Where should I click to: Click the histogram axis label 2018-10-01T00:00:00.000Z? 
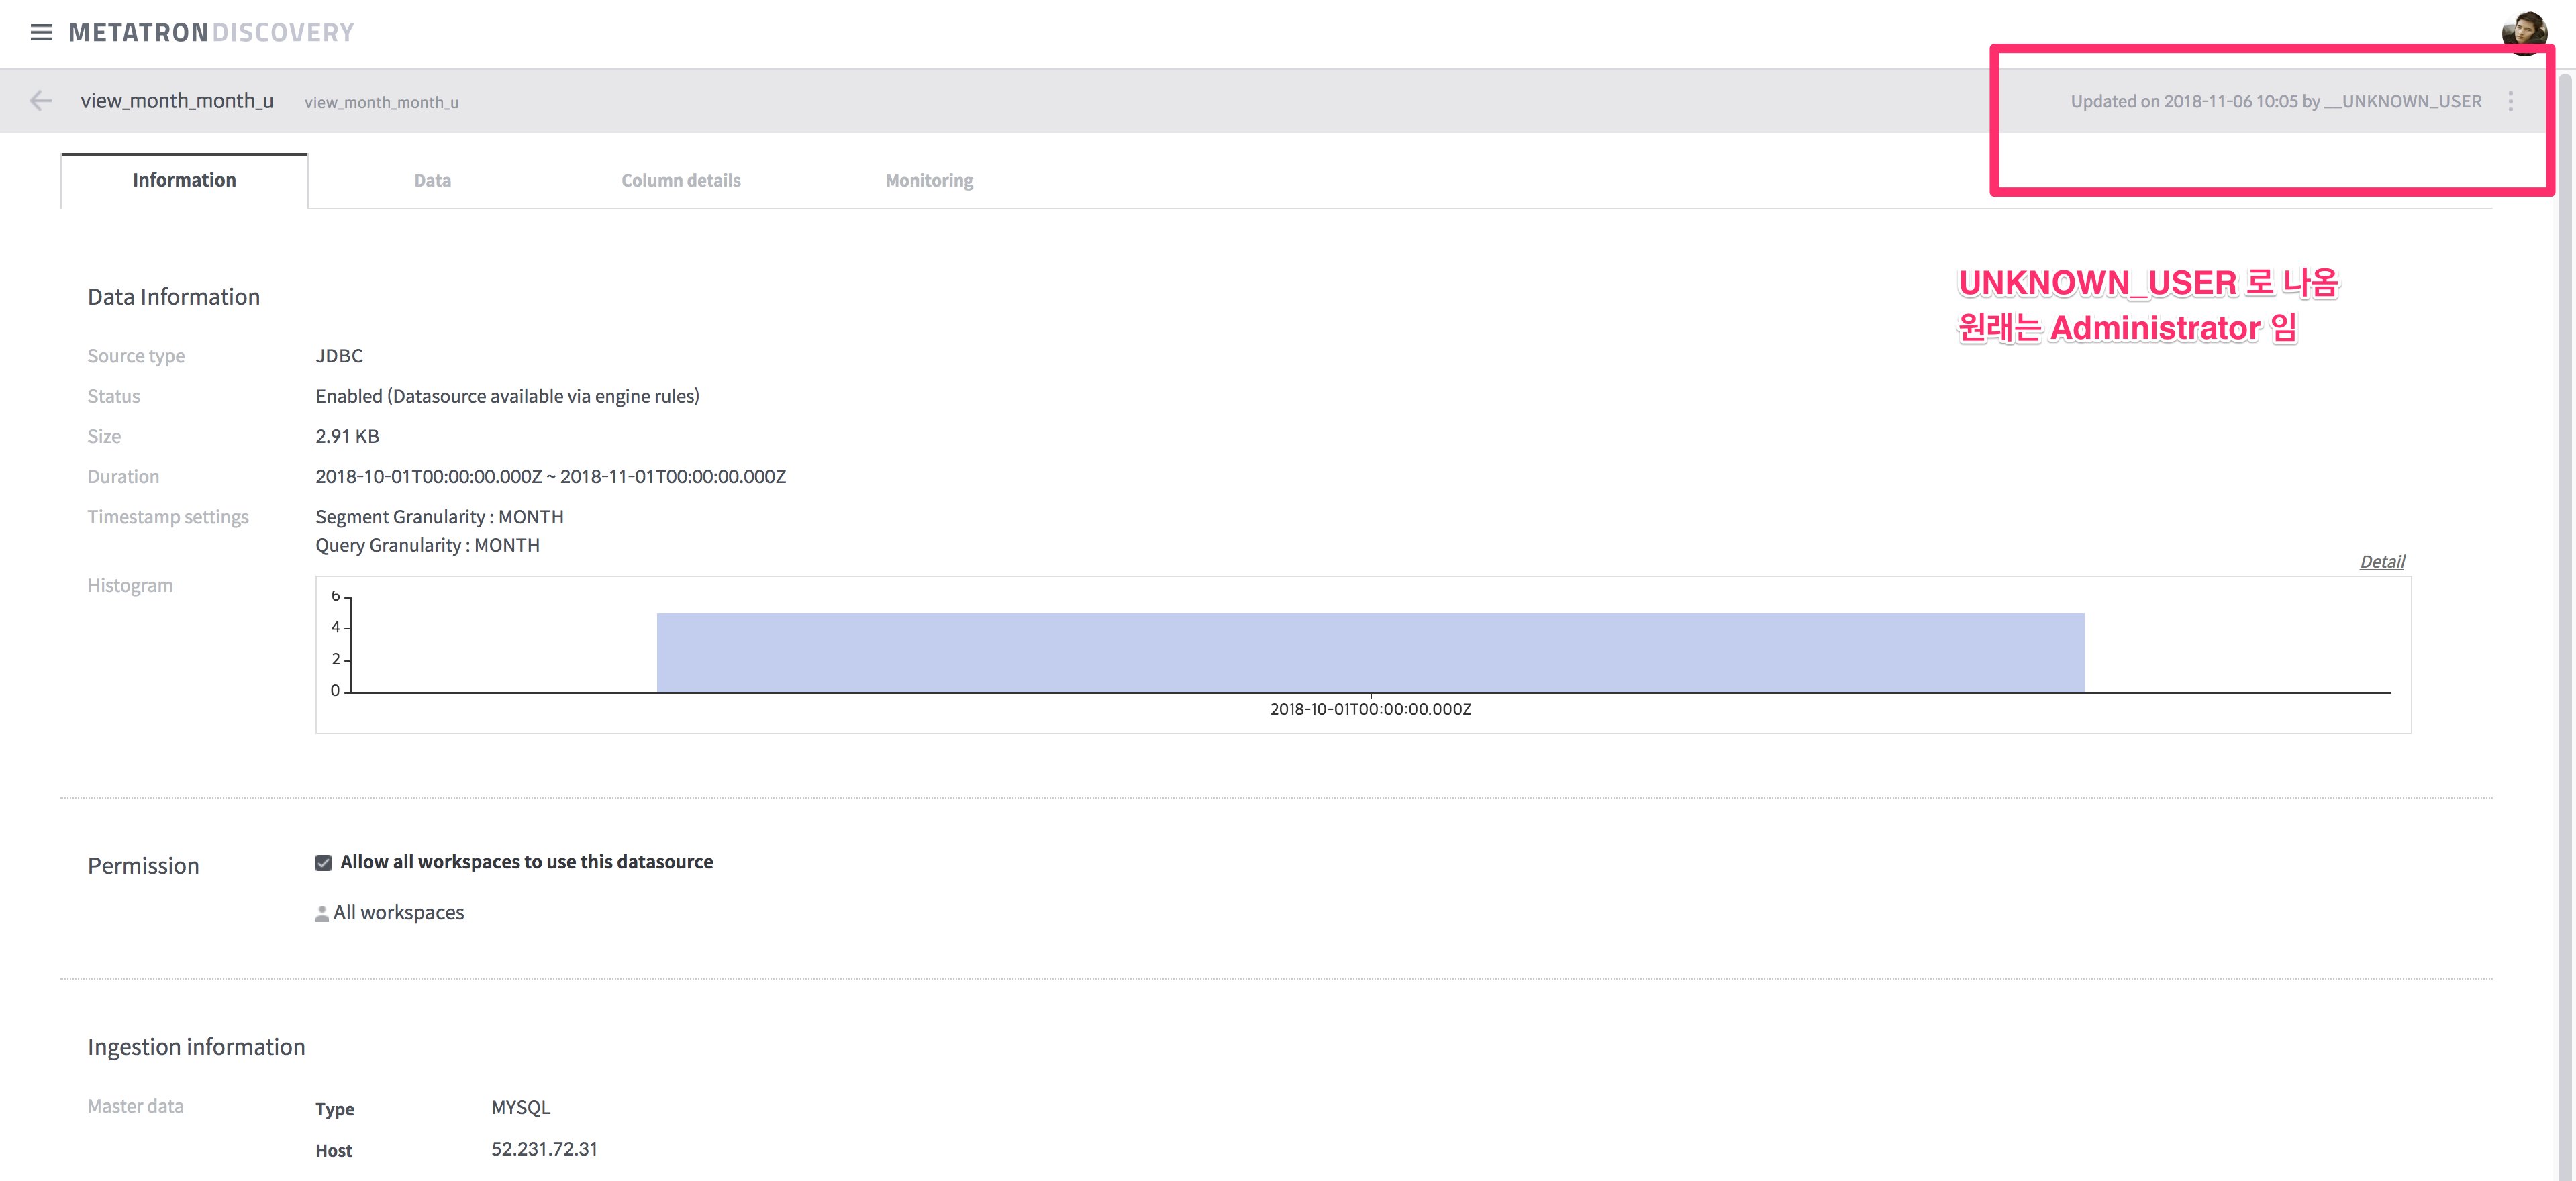1370,709
